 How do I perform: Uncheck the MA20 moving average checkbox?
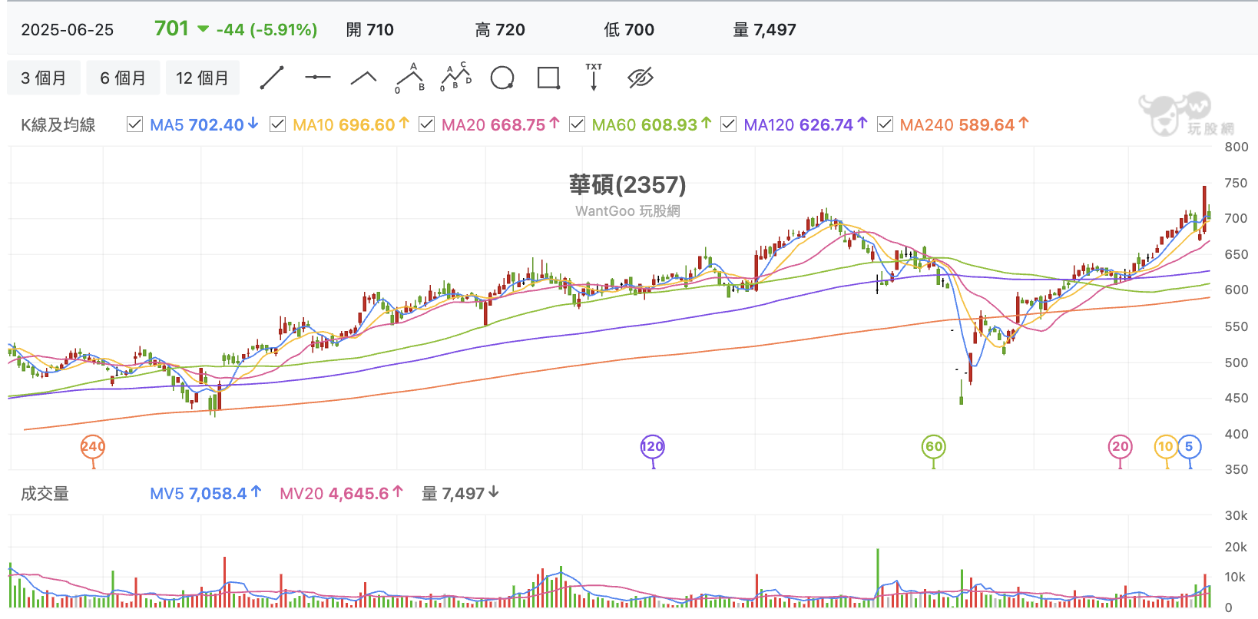(426, 124)
